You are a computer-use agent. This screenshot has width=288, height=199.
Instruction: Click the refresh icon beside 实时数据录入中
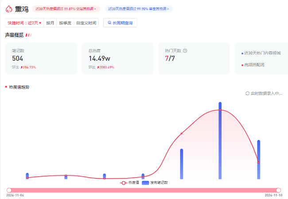coord(247,94)
